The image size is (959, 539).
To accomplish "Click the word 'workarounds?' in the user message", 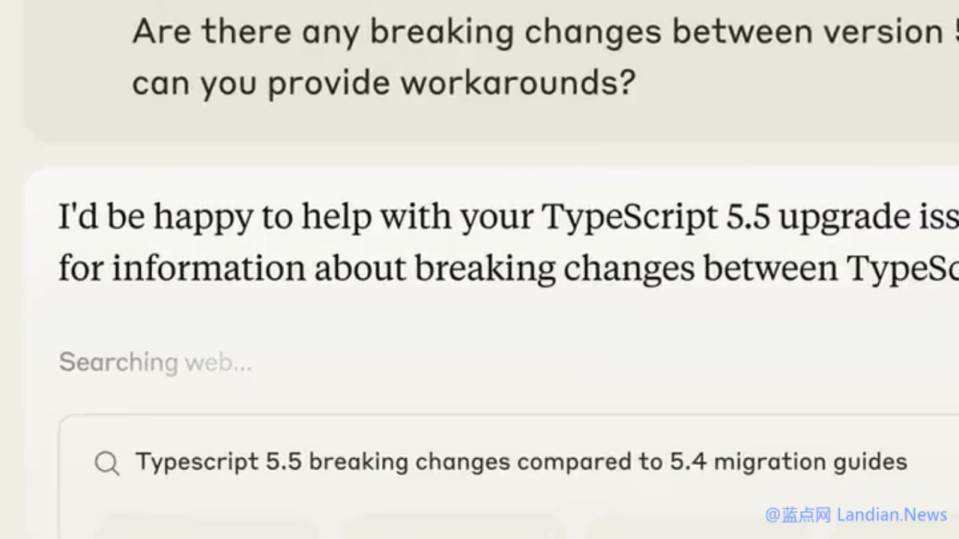I will point(518,82).
